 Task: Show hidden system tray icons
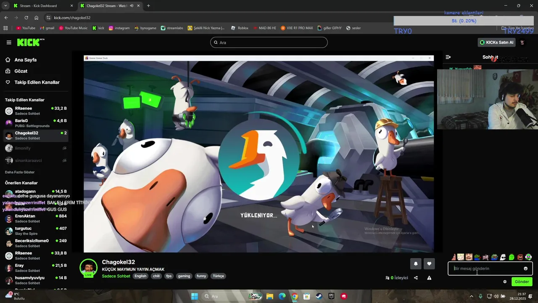tap(471, 296)
